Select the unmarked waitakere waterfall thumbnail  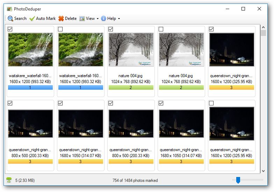click(81, 50)
